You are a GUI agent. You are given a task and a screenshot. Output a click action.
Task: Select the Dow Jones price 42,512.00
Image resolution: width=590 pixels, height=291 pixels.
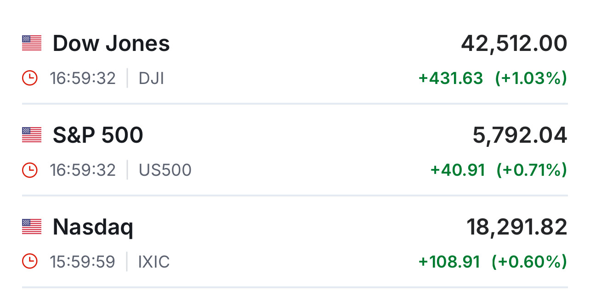click(514, 44)
